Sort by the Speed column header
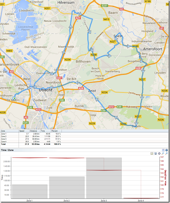The image size is (170, 203). [24, 131]
